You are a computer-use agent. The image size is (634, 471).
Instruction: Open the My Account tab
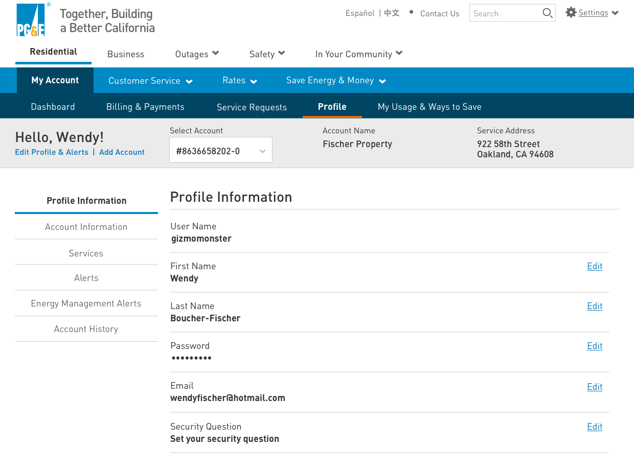click(55, 80)
